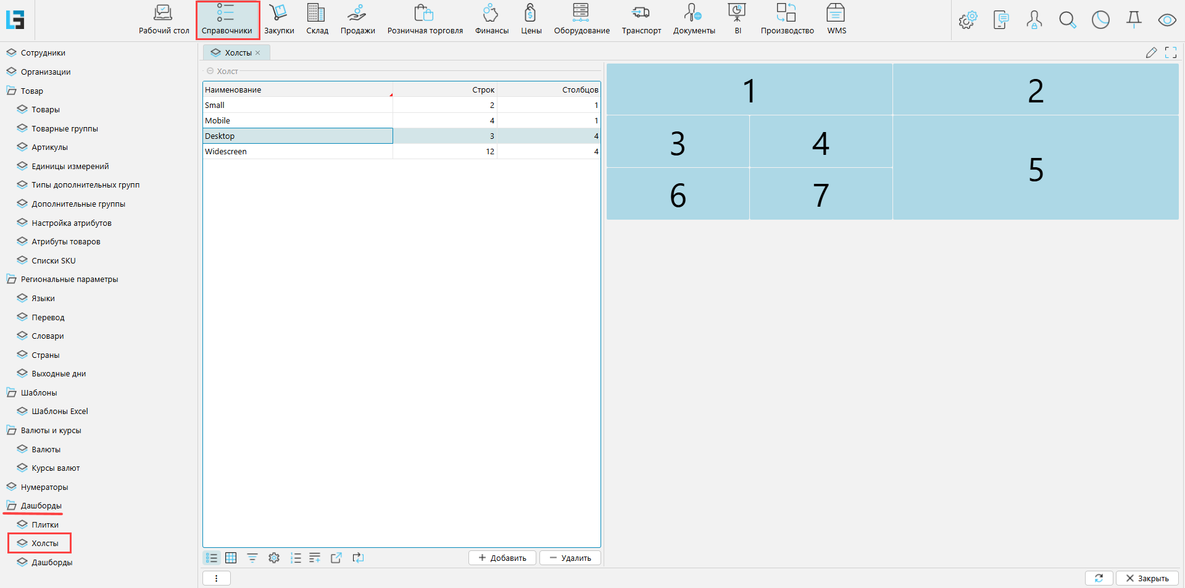Open the Транспорт module in top toolbar
This screenshot has height=588, width=1185.
(x=641, y=19)
